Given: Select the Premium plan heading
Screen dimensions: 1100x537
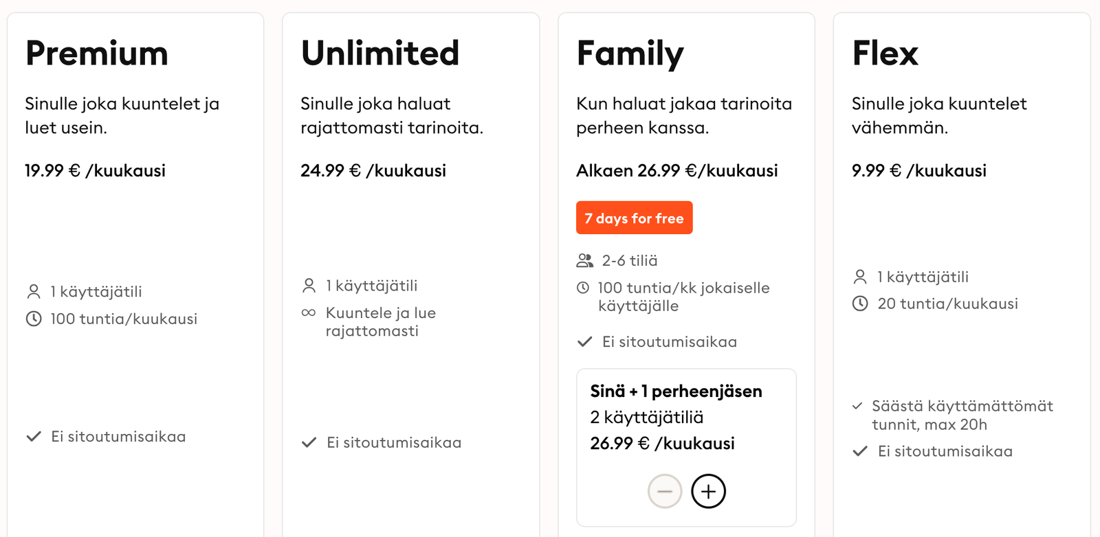Looking at the screenshot, I should point(97,53).
